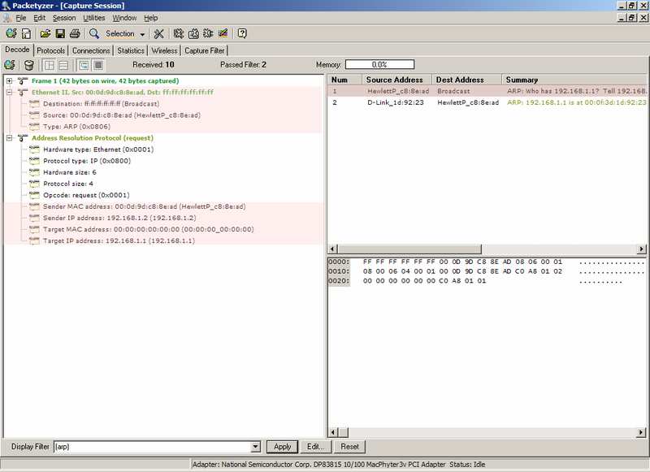Open the Edit menu

39,18
